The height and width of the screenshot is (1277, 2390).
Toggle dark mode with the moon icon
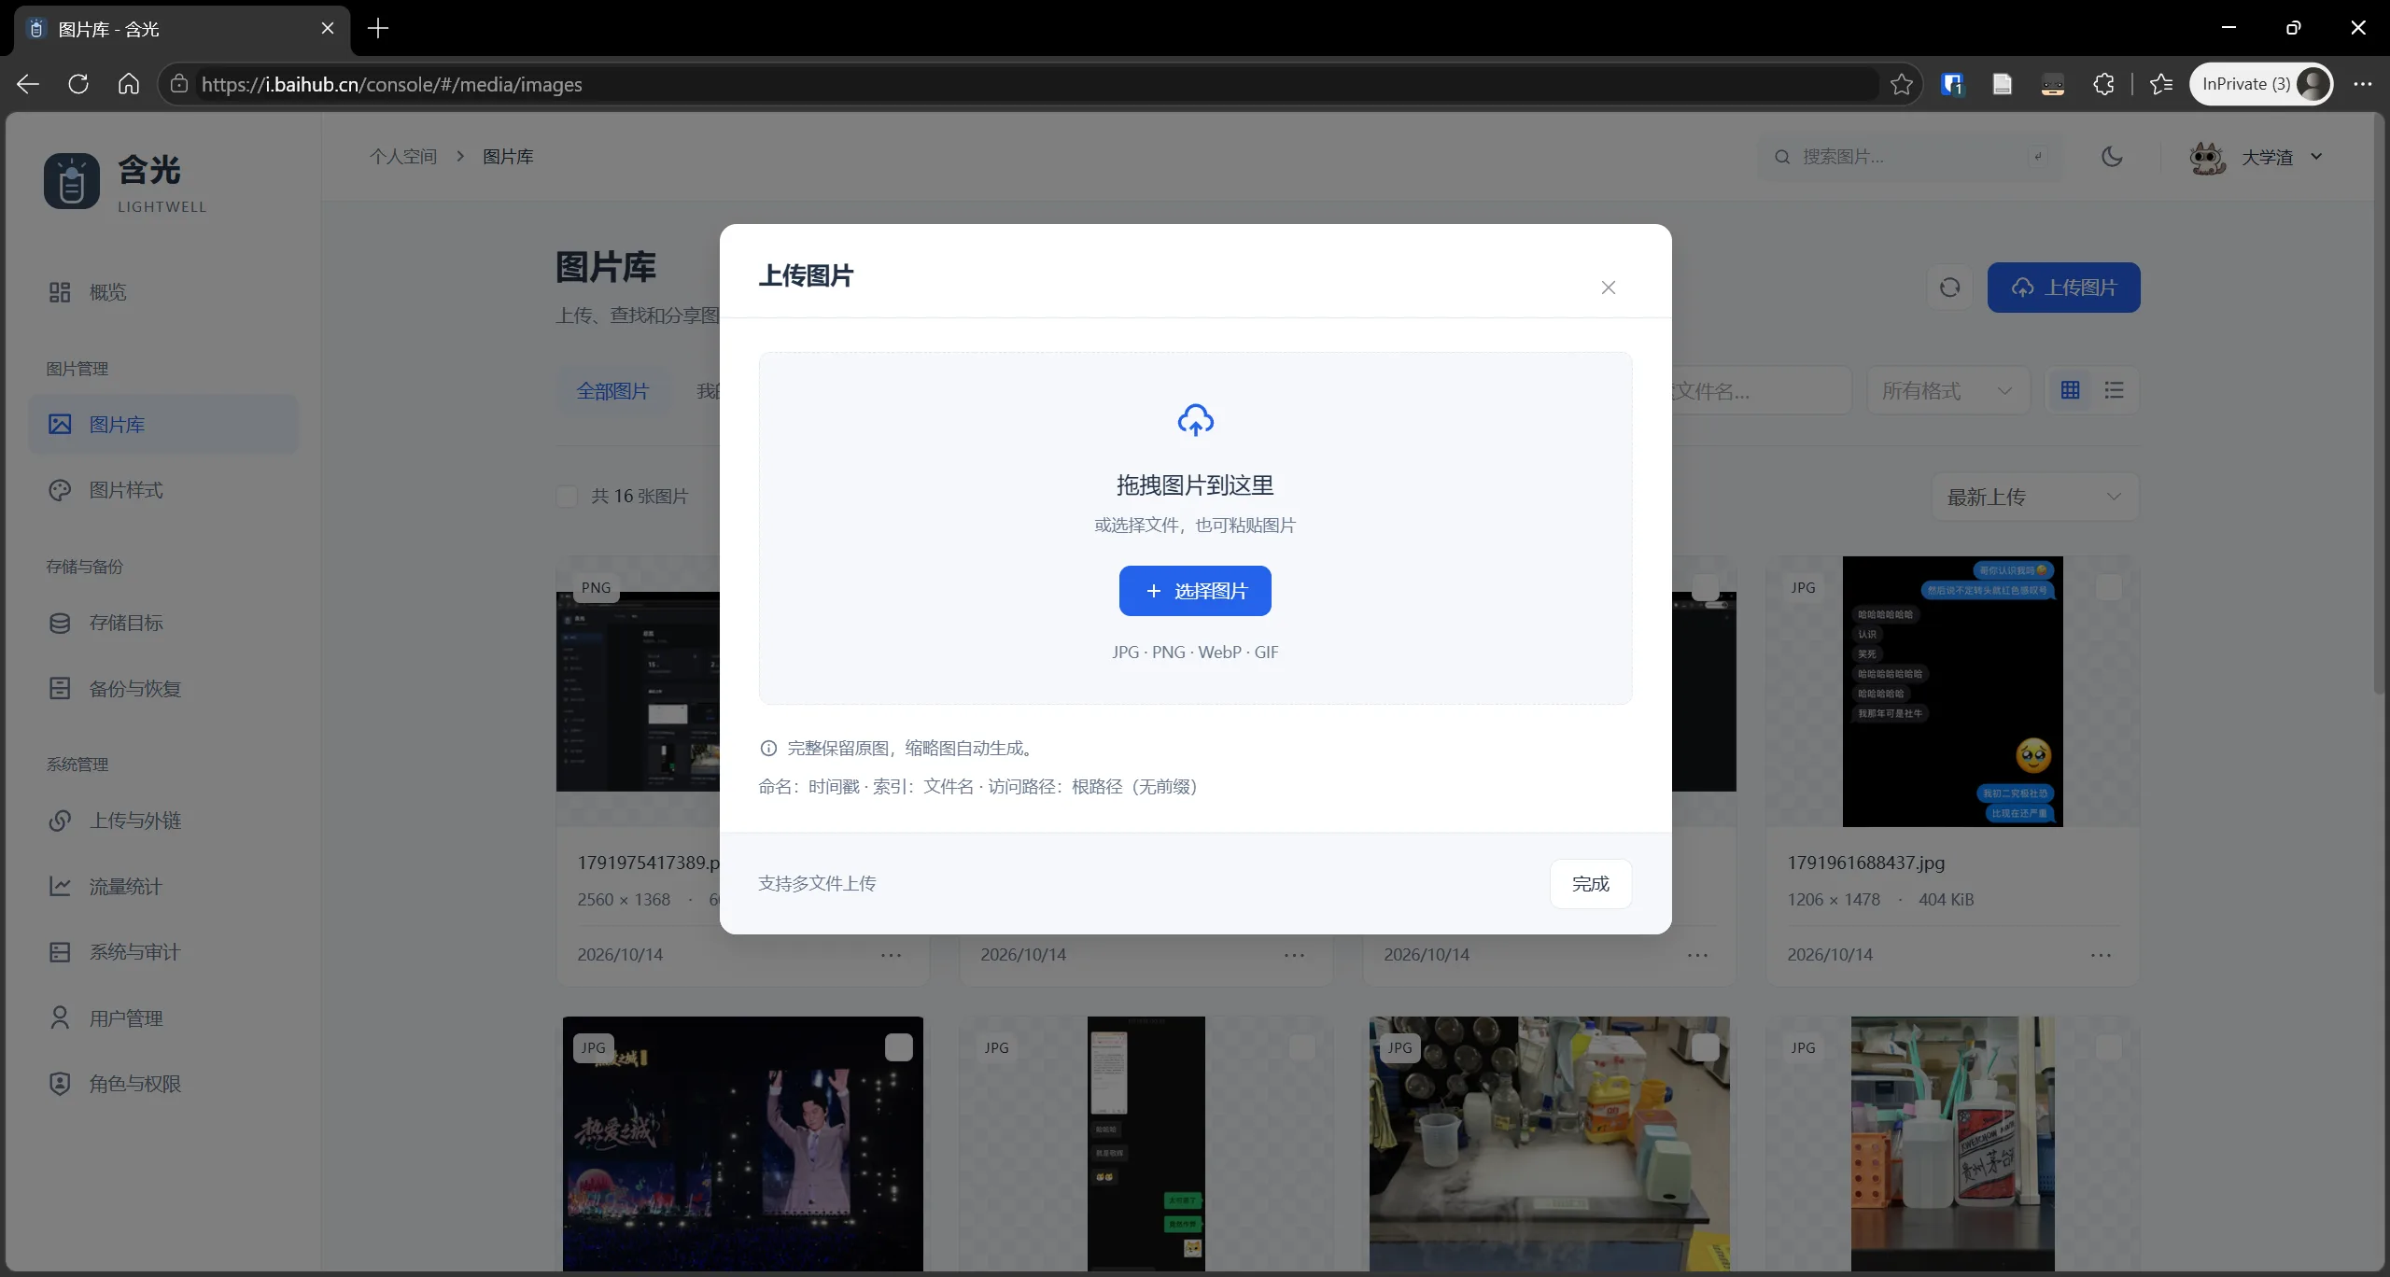coord(2112,157)
